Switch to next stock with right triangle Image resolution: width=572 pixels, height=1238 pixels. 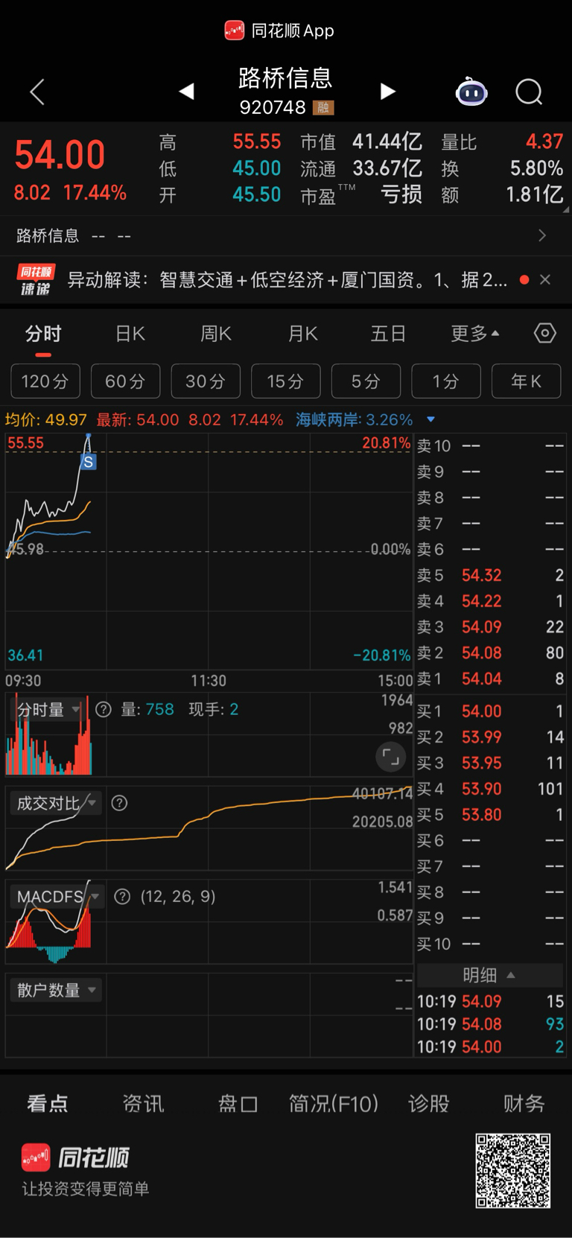point(387,92)
